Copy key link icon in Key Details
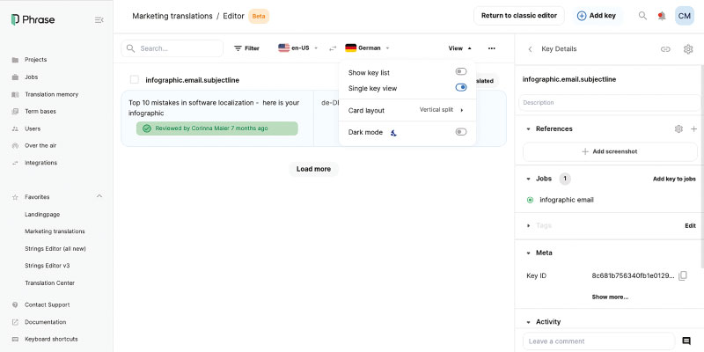This screenshot has height=352, width=704. pyautogui.click(x=665, y=49)
